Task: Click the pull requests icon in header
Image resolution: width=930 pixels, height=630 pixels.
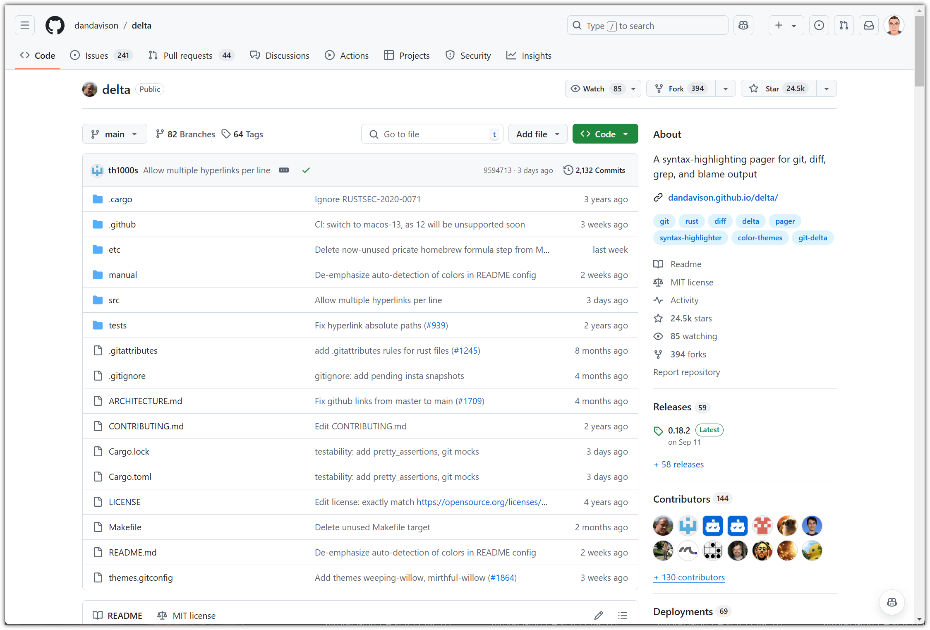Action: click(x=844, y=25)
